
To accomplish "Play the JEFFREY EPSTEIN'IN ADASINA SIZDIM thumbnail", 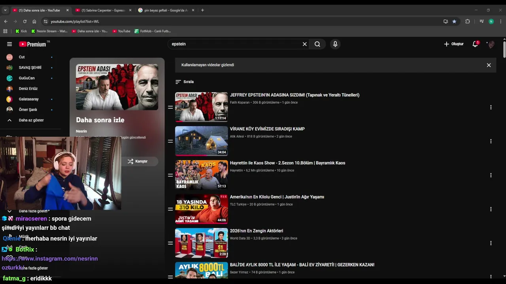I will click(201, 107).
